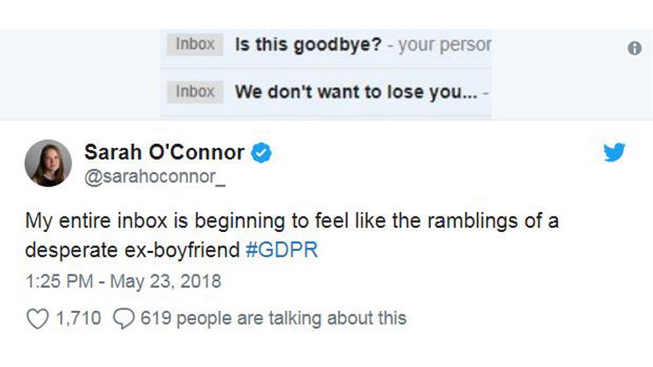Open Sarah O'Connor's profile picture
653x367 pixels.
48,163
